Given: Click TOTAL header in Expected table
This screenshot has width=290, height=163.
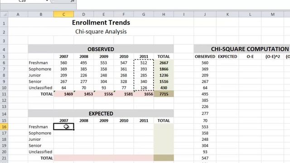Looking at the screenshot, I should (164, 120).
